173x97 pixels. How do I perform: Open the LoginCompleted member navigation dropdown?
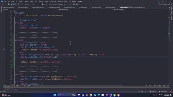tap(141, 9)
